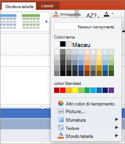Select orange standard color
The width and height of the screenshot is (125, 144).
[x=69, y=90]
